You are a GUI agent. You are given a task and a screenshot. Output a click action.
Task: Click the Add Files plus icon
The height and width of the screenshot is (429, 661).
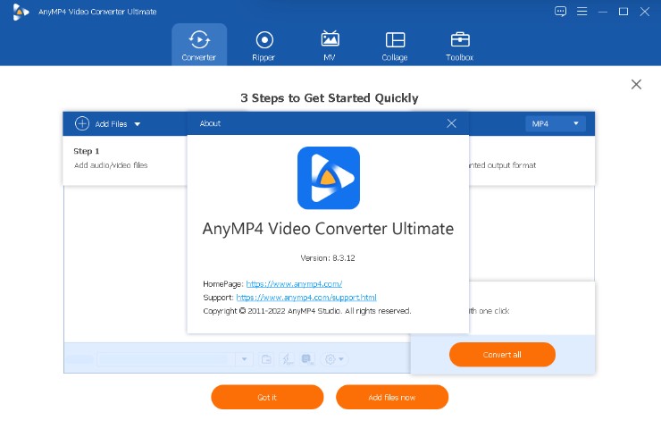tap(82, 123)
